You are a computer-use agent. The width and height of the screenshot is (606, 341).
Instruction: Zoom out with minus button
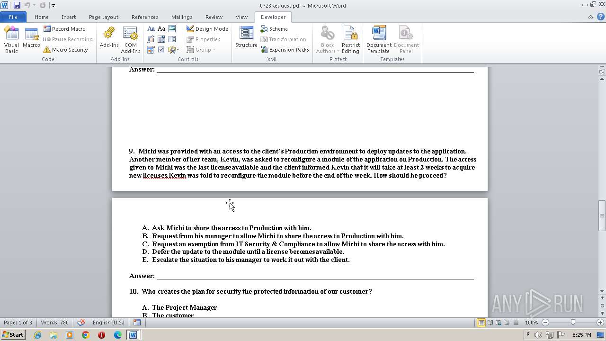(545, 323)
